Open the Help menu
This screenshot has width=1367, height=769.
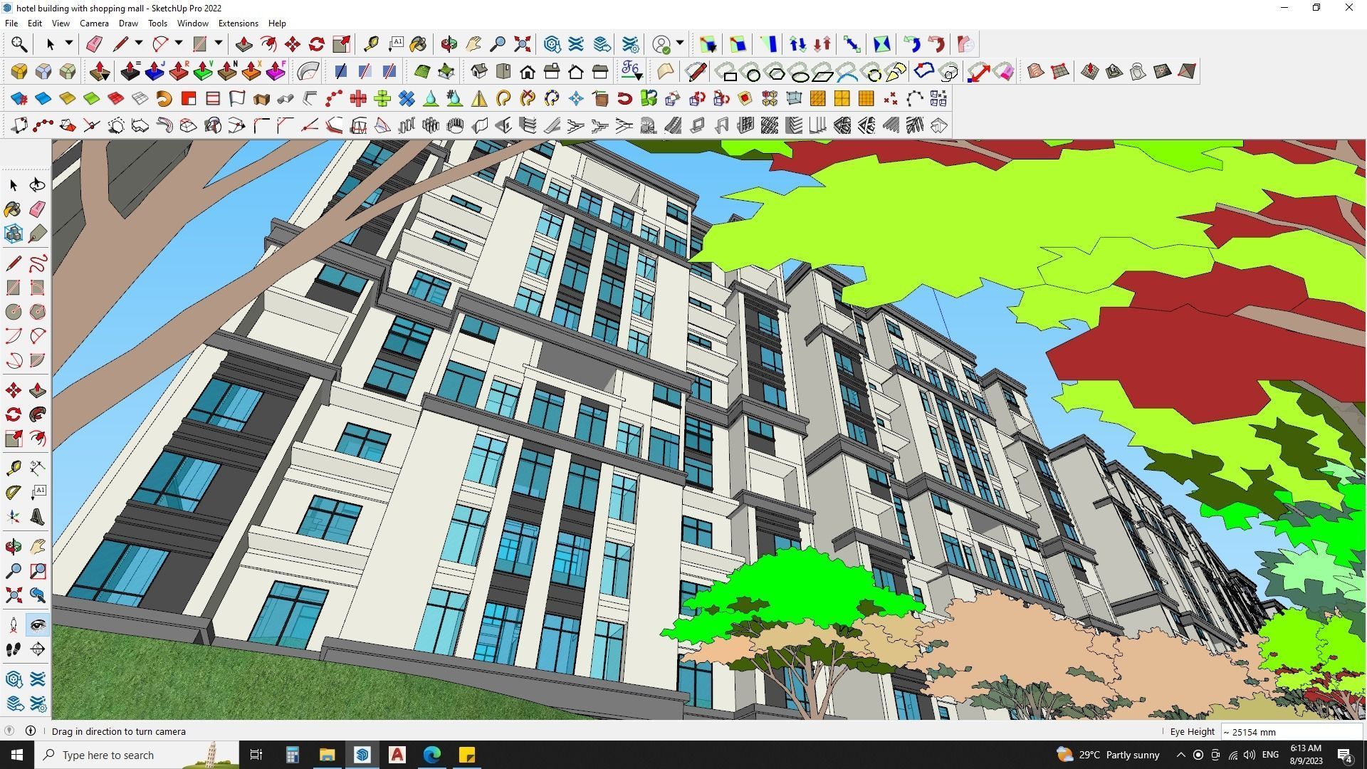pyautogui.click(x=277, y=23)
